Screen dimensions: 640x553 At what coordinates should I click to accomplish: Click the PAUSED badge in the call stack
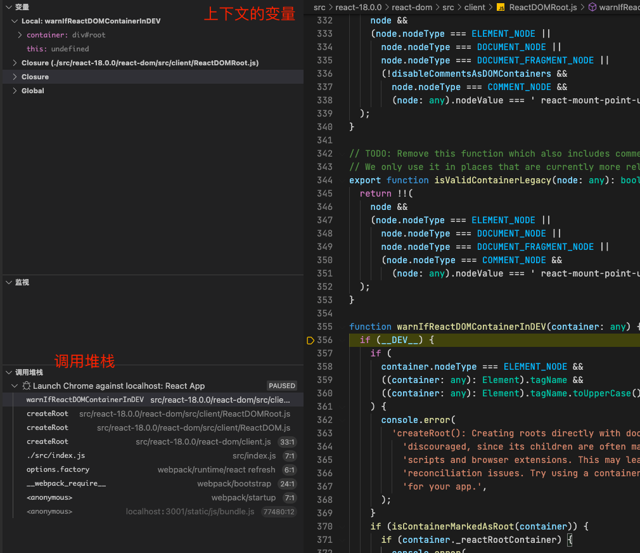tap(281, 385)
